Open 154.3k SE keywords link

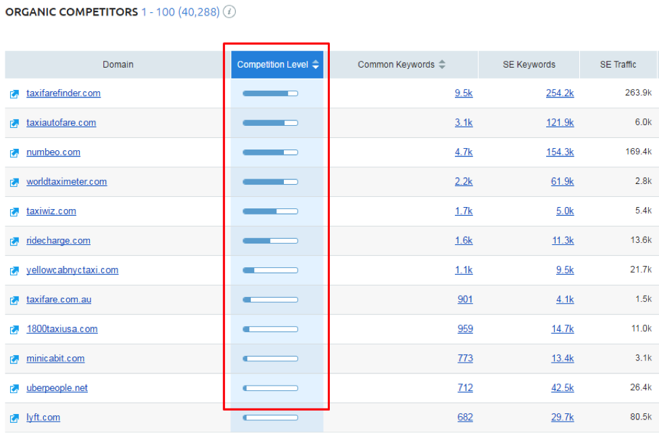(x=560, y=152)
